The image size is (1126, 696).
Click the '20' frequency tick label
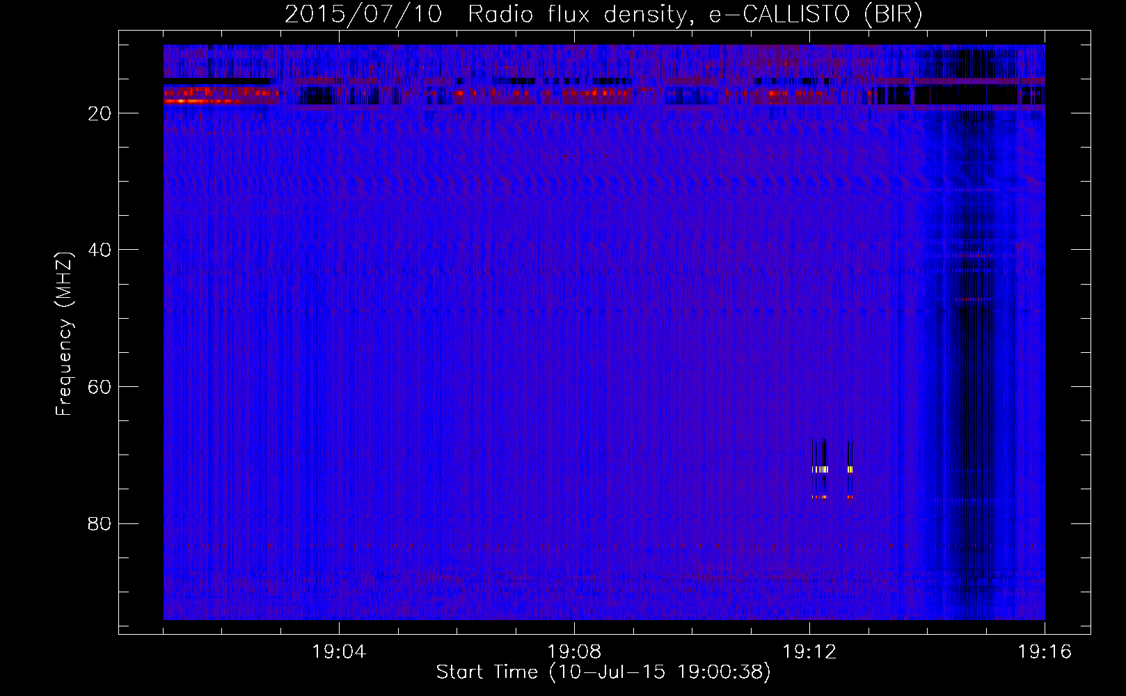pyautogui.click(x=100, y=113)
